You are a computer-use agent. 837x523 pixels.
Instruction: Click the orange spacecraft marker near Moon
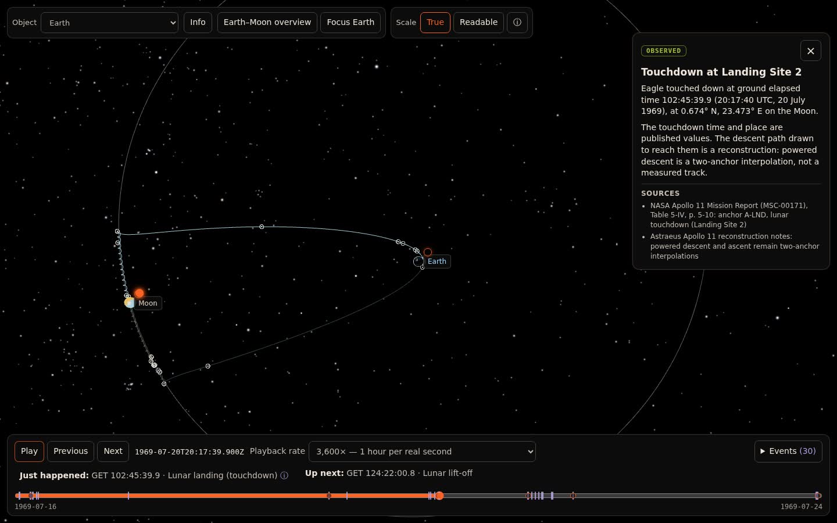[x=139, y=293]
